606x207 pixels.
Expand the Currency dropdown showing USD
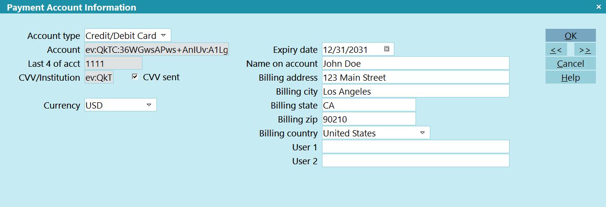pyautogui.click(x=149, y=105)
